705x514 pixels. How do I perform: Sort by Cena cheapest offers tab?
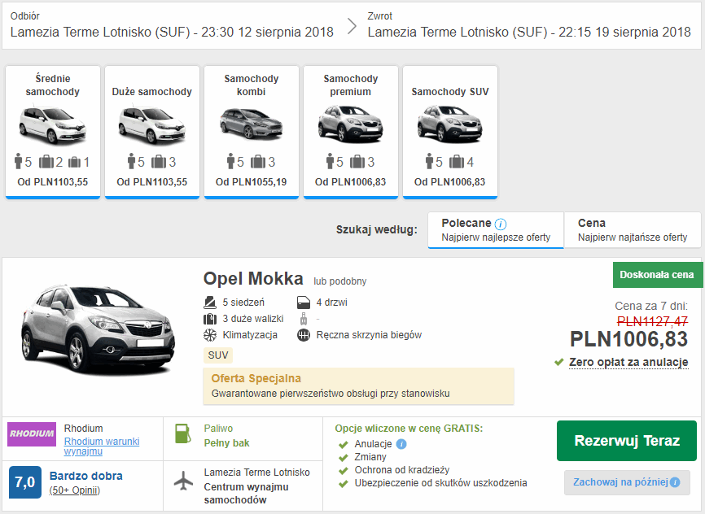coord(632,230)
